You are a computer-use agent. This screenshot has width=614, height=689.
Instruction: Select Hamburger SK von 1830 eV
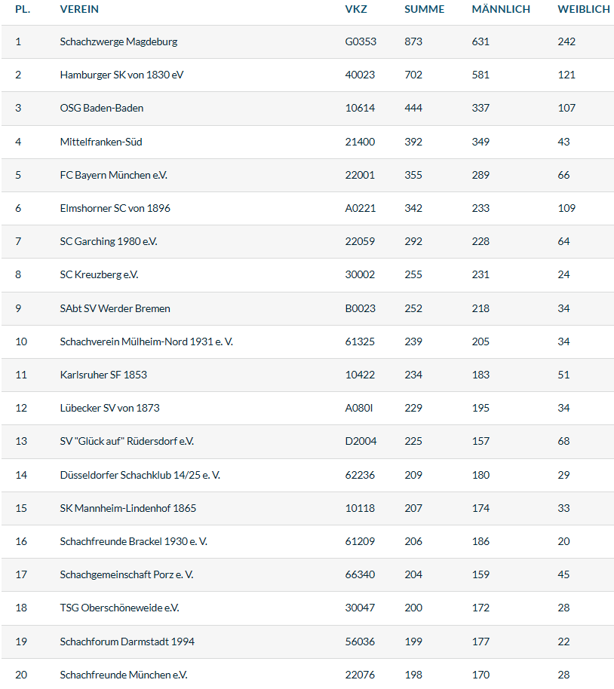[x=121, y=75]
